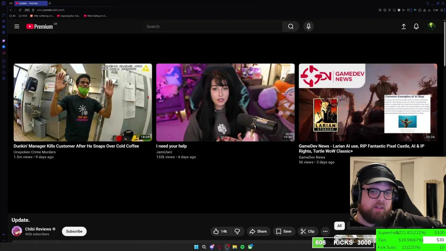The height and width of the screenshot is (251, 446).
Task: Open Windows taskbar search
Action: tap(204, 247)
